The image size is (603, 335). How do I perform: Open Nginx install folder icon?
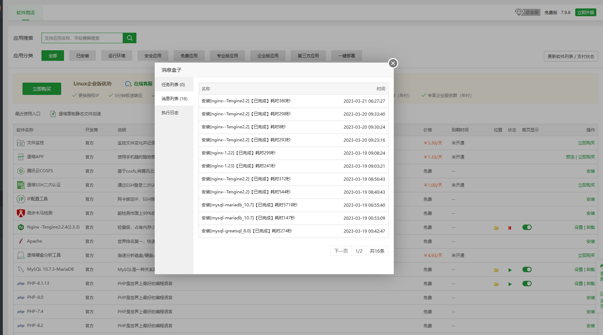point(496,228)
